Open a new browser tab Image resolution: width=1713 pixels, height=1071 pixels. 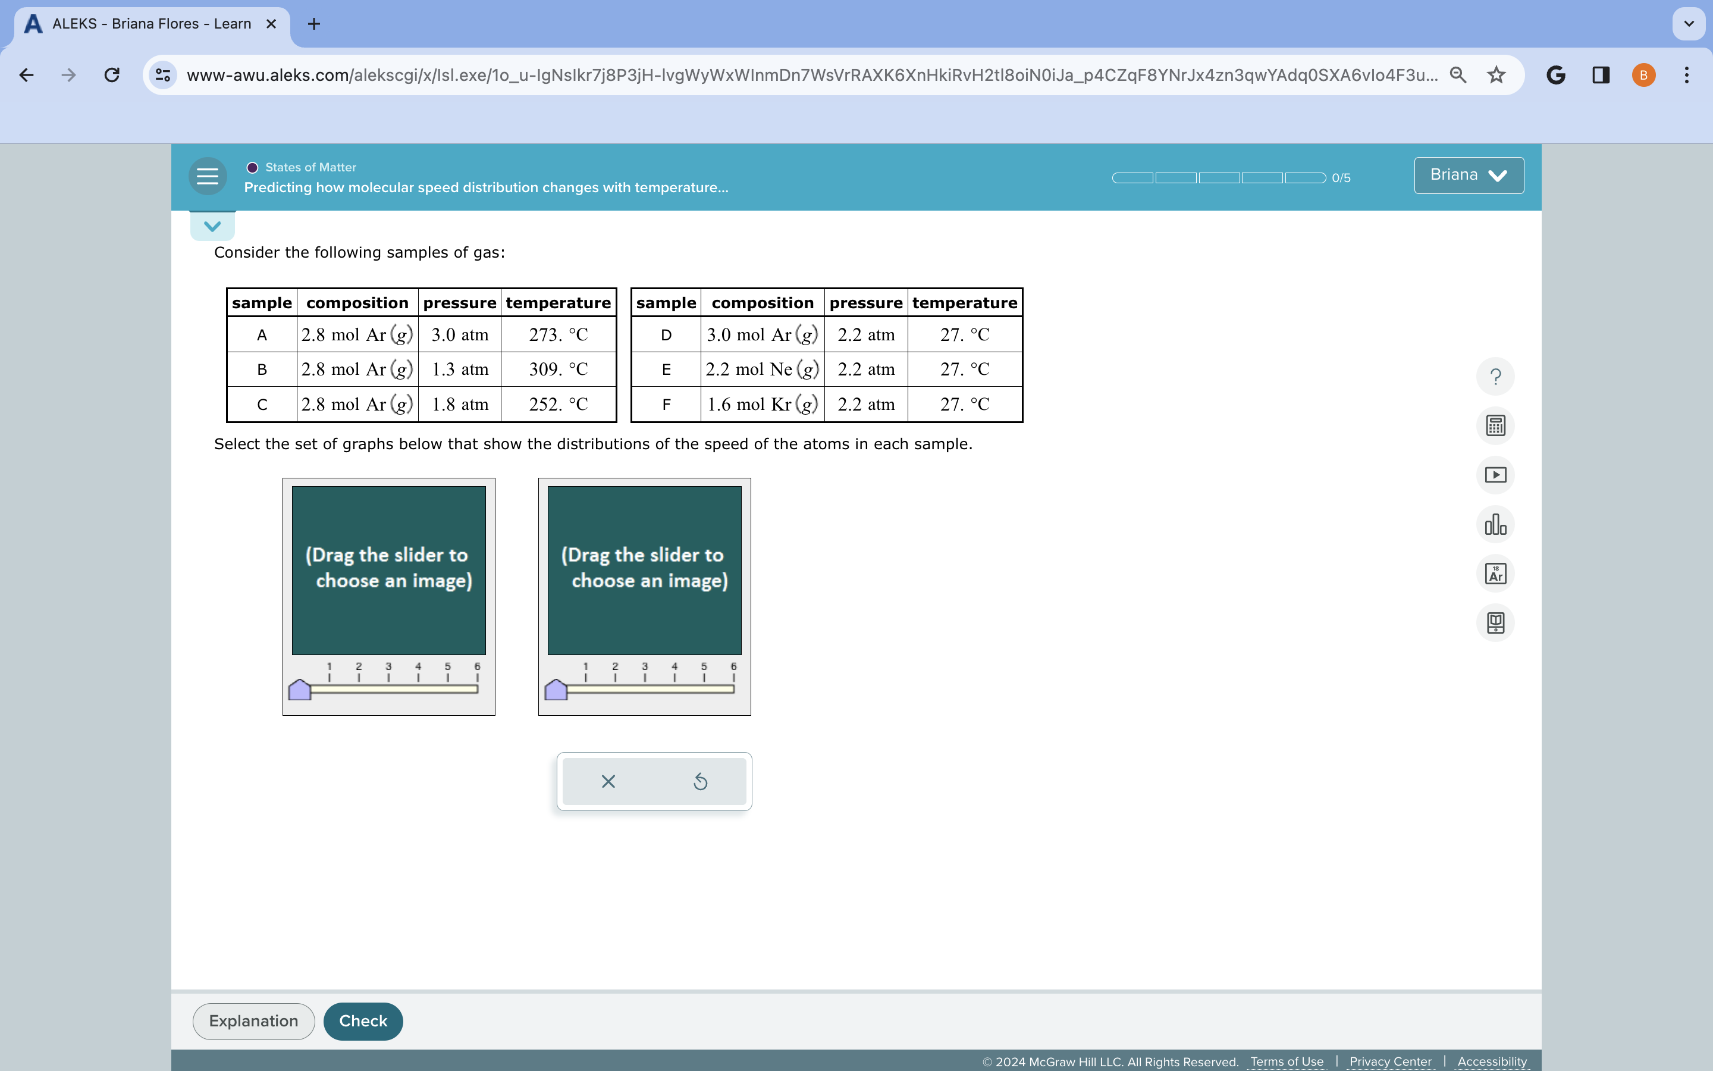(313, 24)
